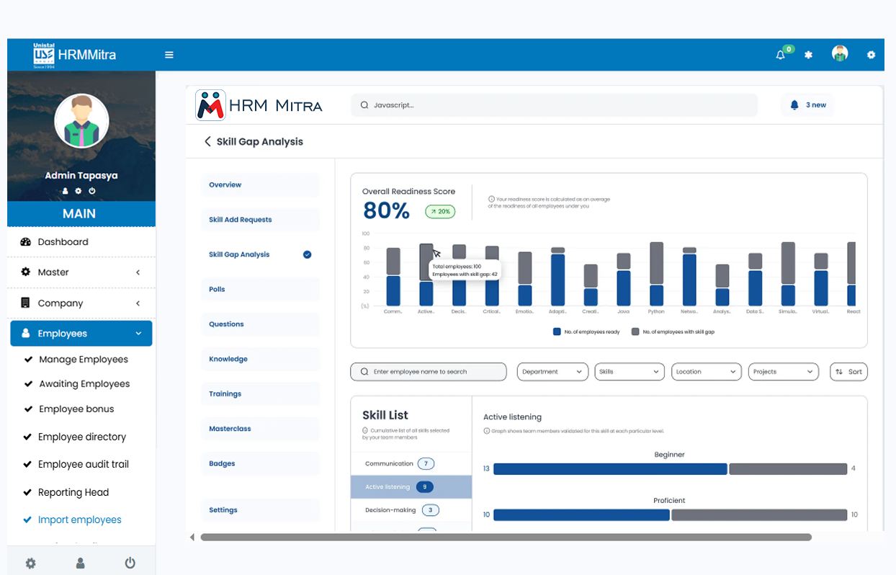Click the hamburger menu icon in header

169,55
